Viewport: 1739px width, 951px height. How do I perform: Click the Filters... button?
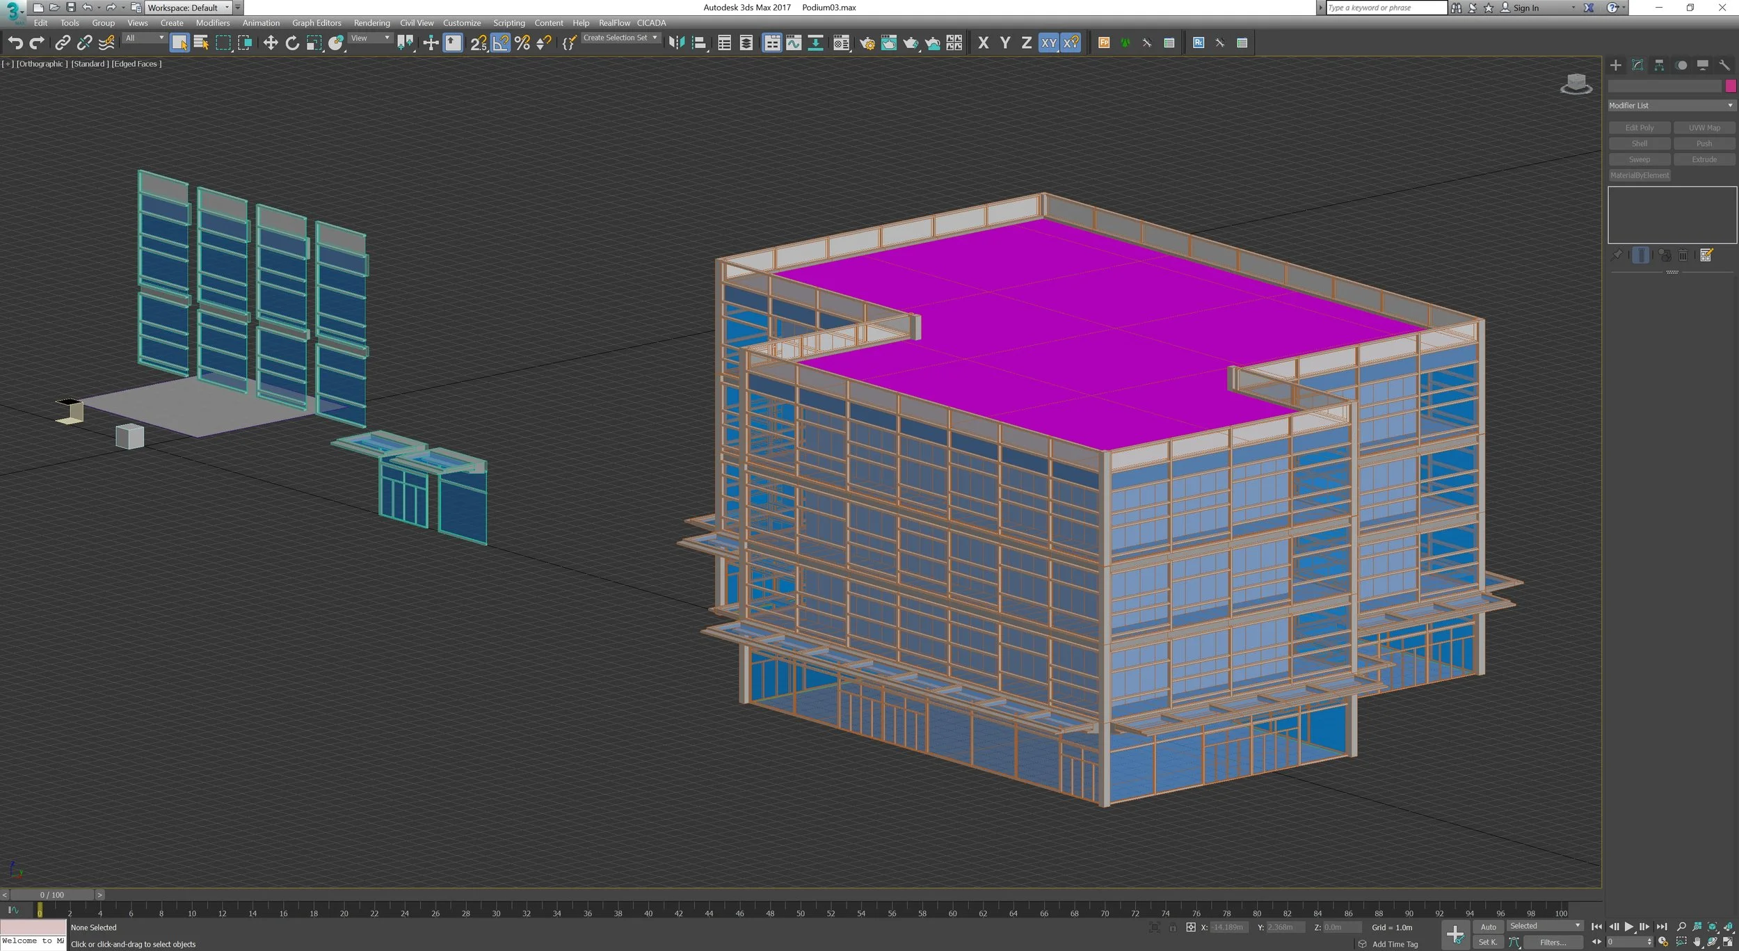point(1553,942)
